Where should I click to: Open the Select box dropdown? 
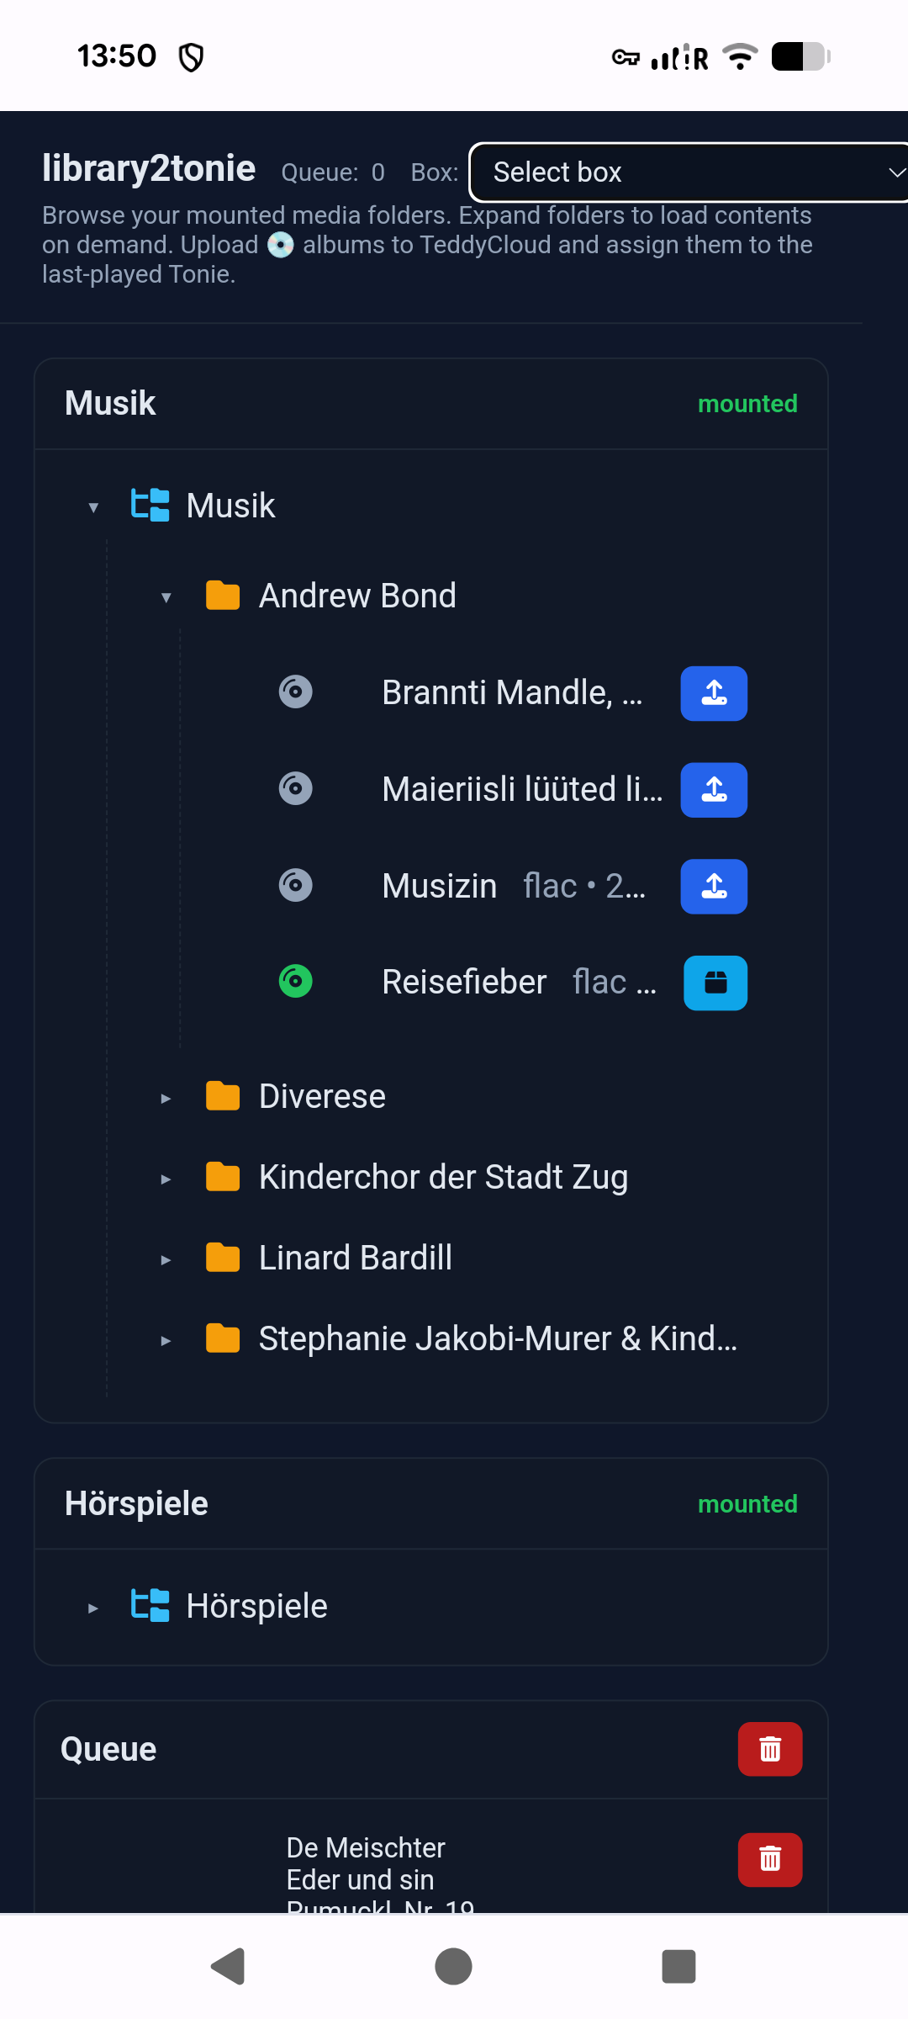[x=688, y=172]
